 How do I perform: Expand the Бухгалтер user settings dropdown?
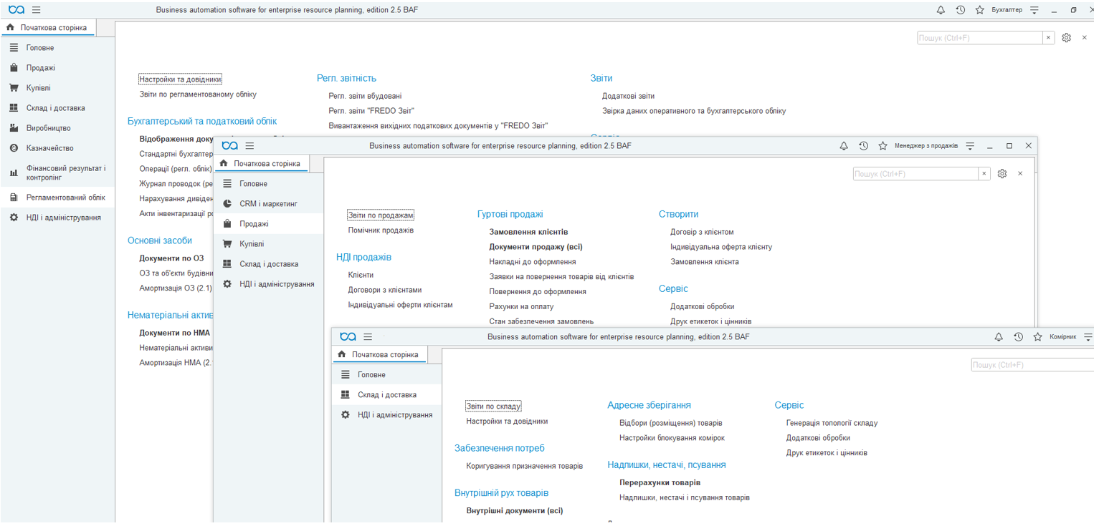click(x=1034, y=10)
